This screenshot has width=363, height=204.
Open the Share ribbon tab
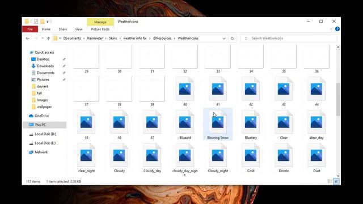[x=63, y=29]
